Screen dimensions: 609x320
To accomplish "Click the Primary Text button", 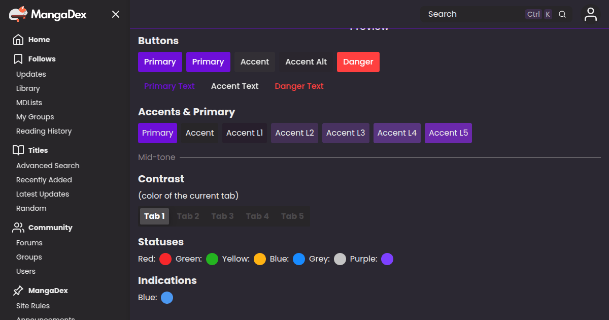I will coord(169,86).
